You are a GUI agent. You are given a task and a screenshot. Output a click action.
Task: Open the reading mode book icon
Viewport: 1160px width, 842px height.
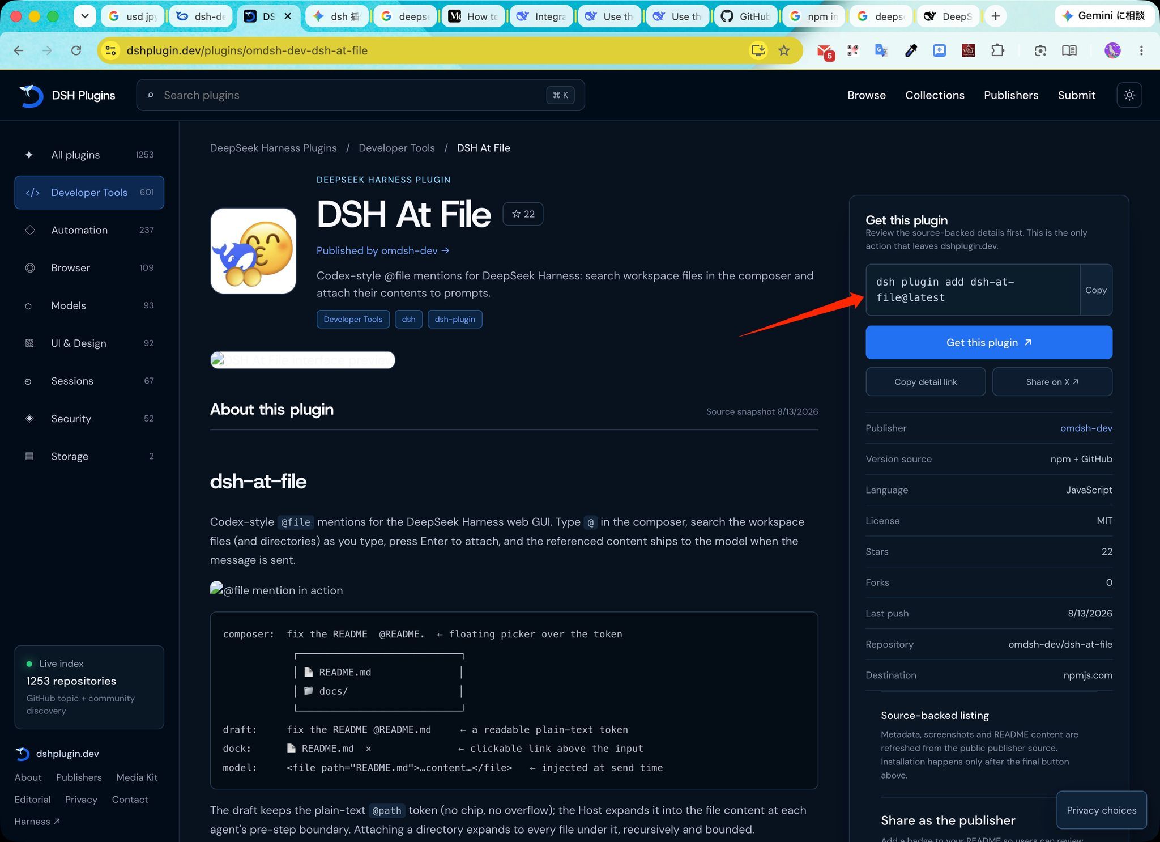coord(1069,50)
